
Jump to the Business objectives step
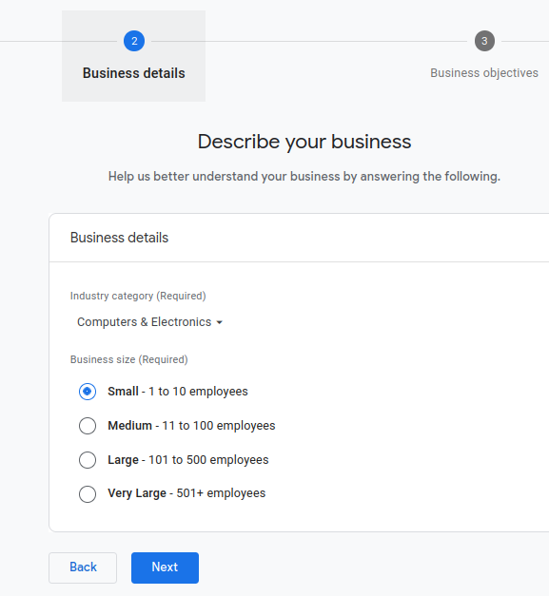tap(484, 72)
